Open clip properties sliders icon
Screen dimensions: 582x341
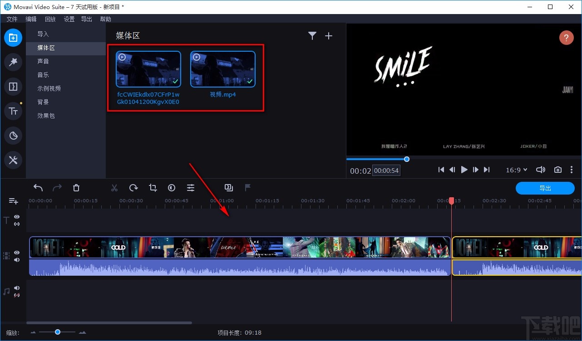point(191,188)
